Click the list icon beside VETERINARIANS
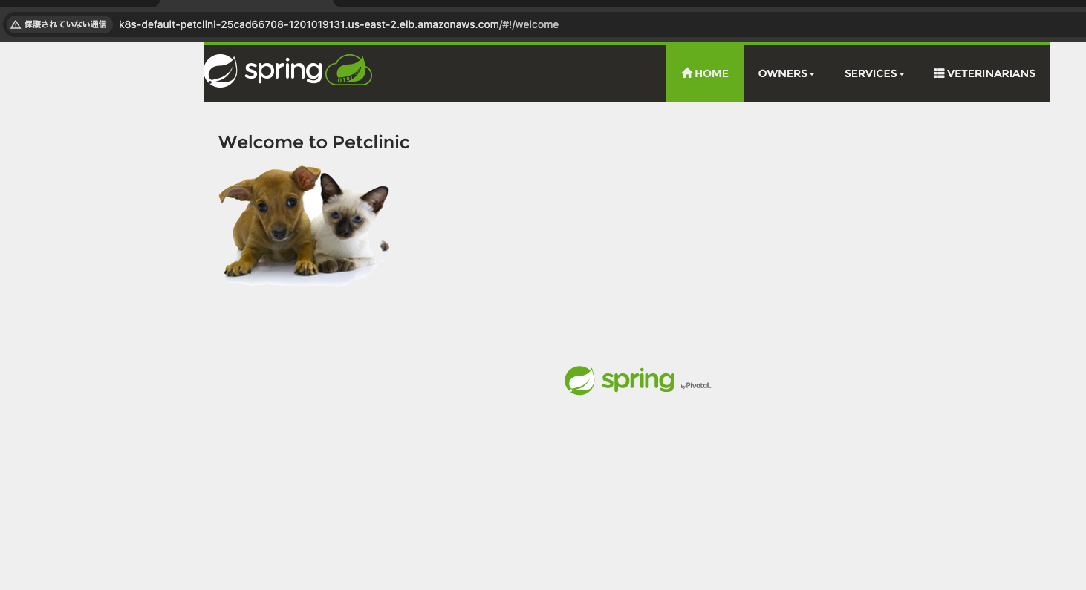The image size is (1086, 590). (x=939, y=73)
